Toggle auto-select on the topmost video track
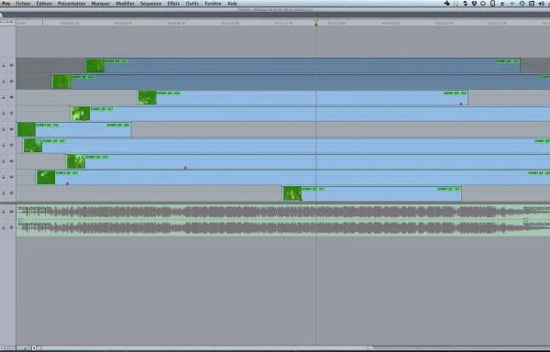The image size is (550, 352). click(11, 65)
